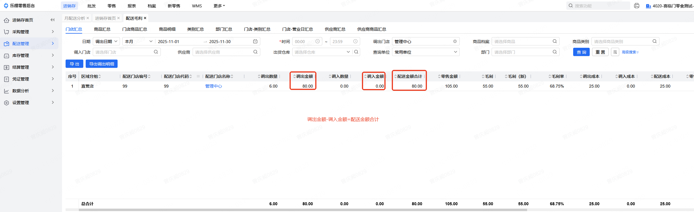Image resolution: width=694 pixels, height=212 pixels.
Task: Switch to 供应商商品汇总 tab
Action: point(372,29)
